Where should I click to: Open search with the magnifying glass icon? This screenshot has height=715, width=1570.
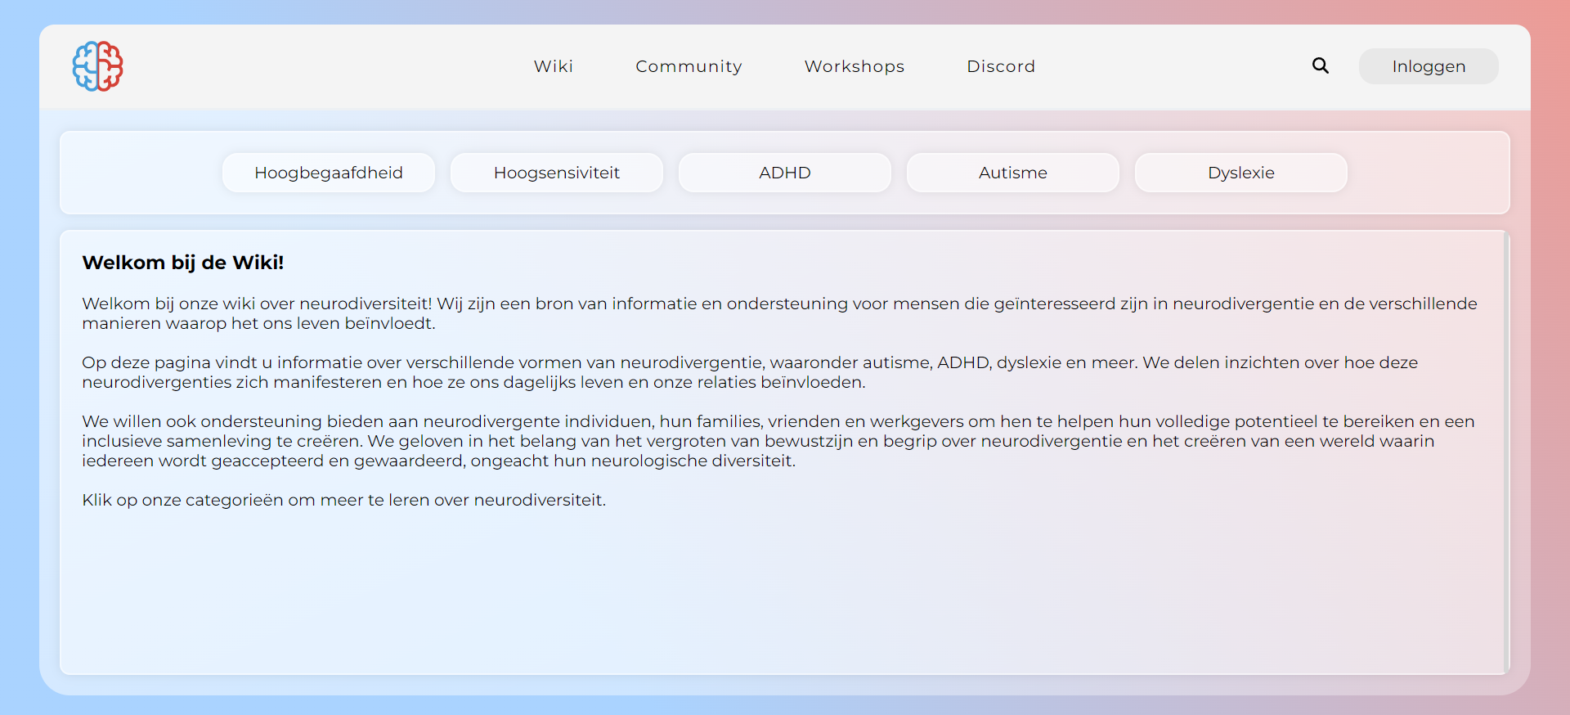(1320, 66)
